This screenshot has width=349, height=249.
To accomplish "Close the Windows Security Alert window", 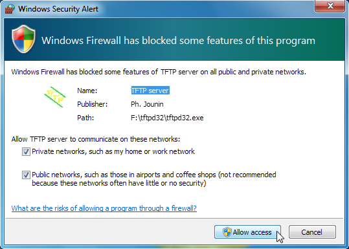I will point(330,6).
